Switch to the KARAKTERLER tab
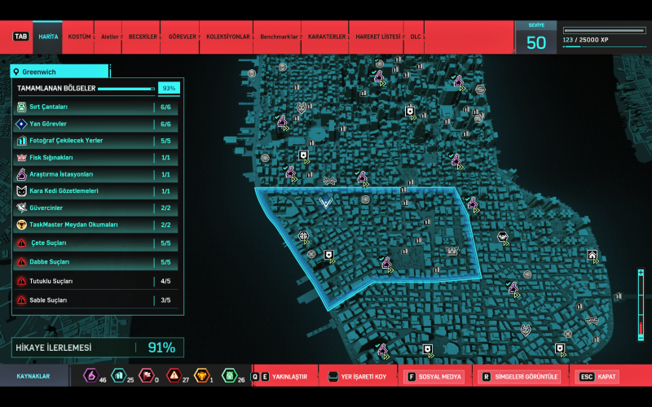The height and width of the screenshot is (407, 652). pyautogui.click(x=327, y=37)
